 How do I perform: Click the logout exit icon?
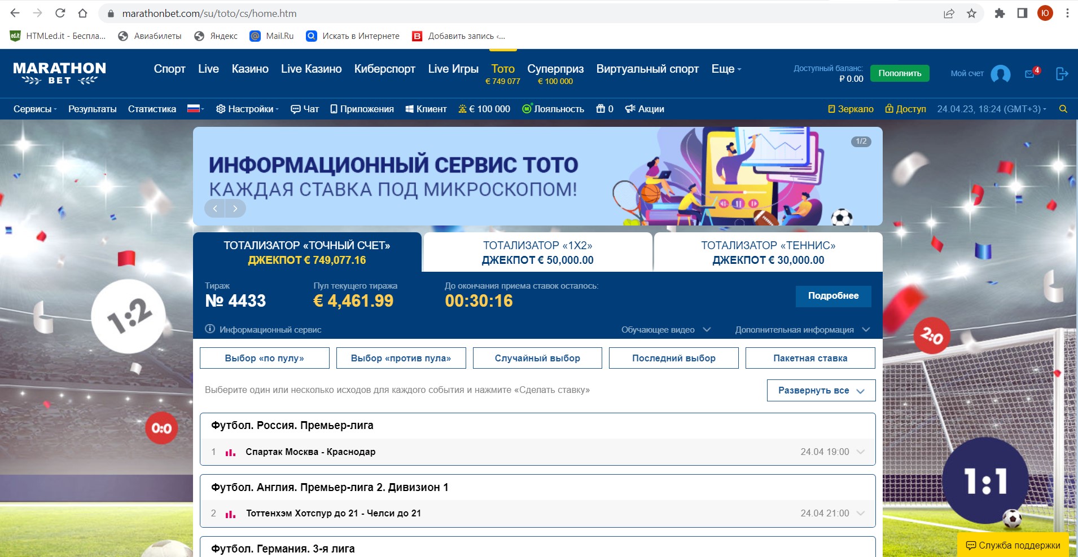point(1062,74)
